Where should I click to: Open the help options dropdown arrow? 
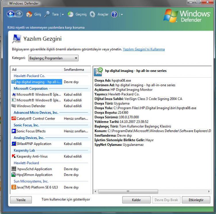[x=122, y=14]
